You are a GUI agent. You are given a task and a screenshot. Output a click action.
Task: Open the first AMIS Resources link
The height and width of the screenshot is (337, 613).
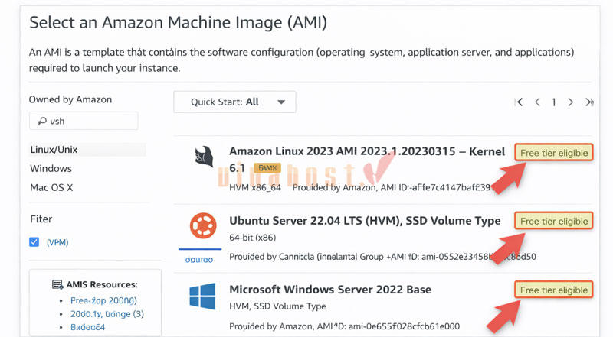[103, 301]
